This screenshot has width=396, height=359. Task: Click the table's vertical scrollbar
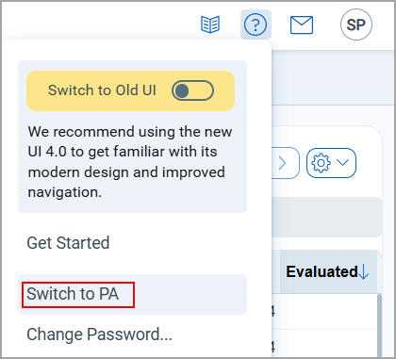[x=379, y=325]
